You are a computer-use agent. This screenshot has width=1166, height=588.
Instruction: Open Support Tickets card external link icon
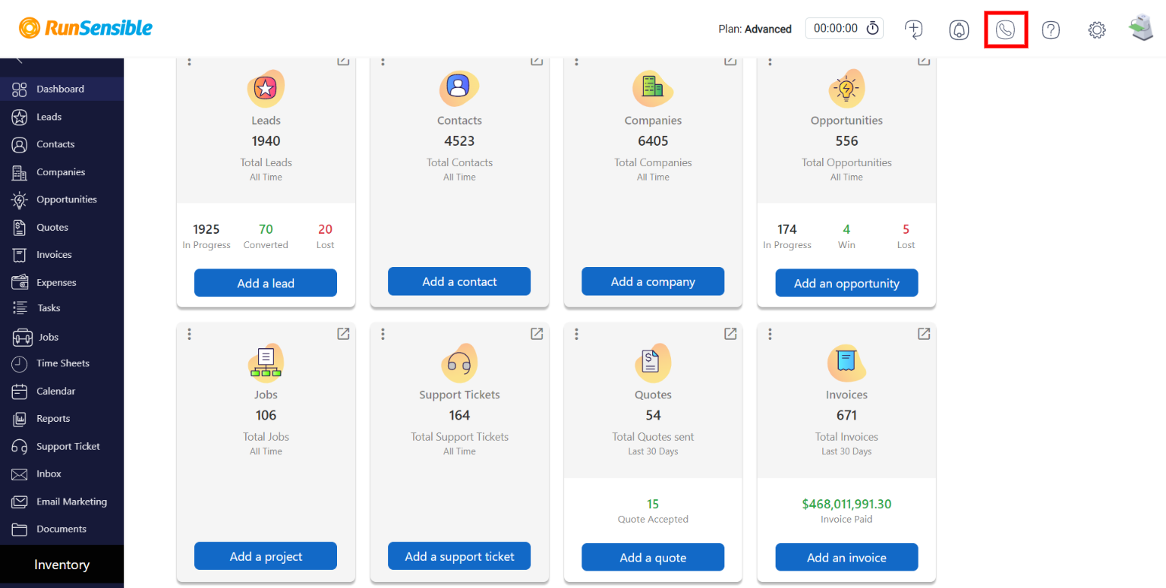[537, 334]
